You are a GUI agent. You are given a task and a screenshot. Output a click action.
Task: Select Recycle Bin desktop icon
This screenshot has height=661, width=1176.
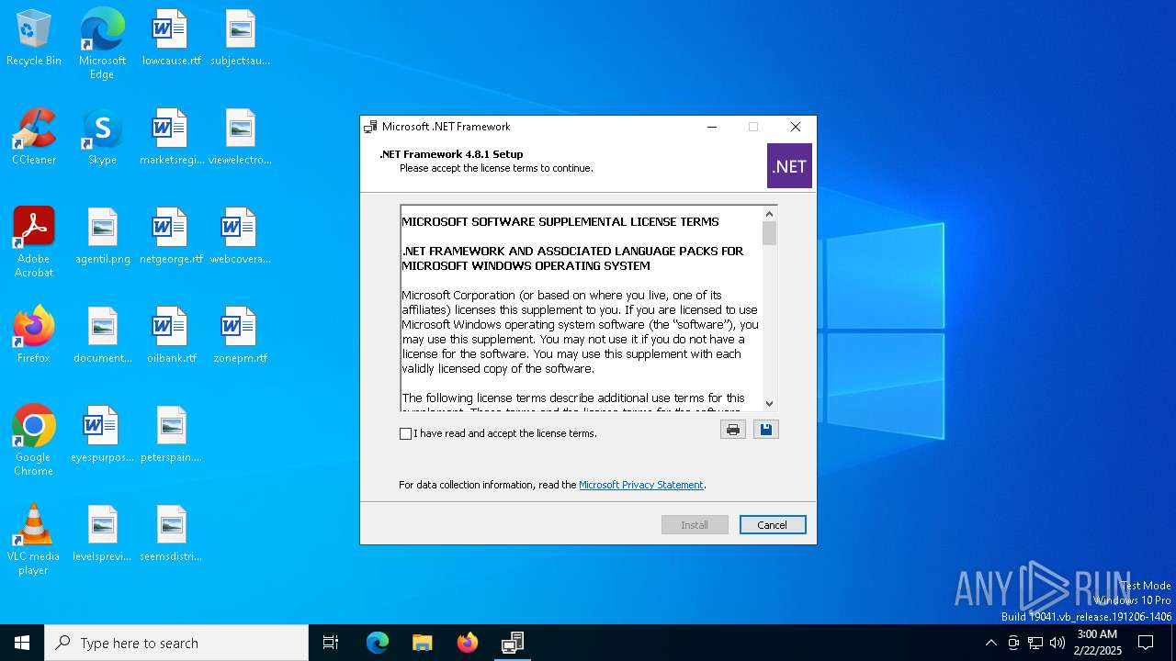tap(34, 39)
